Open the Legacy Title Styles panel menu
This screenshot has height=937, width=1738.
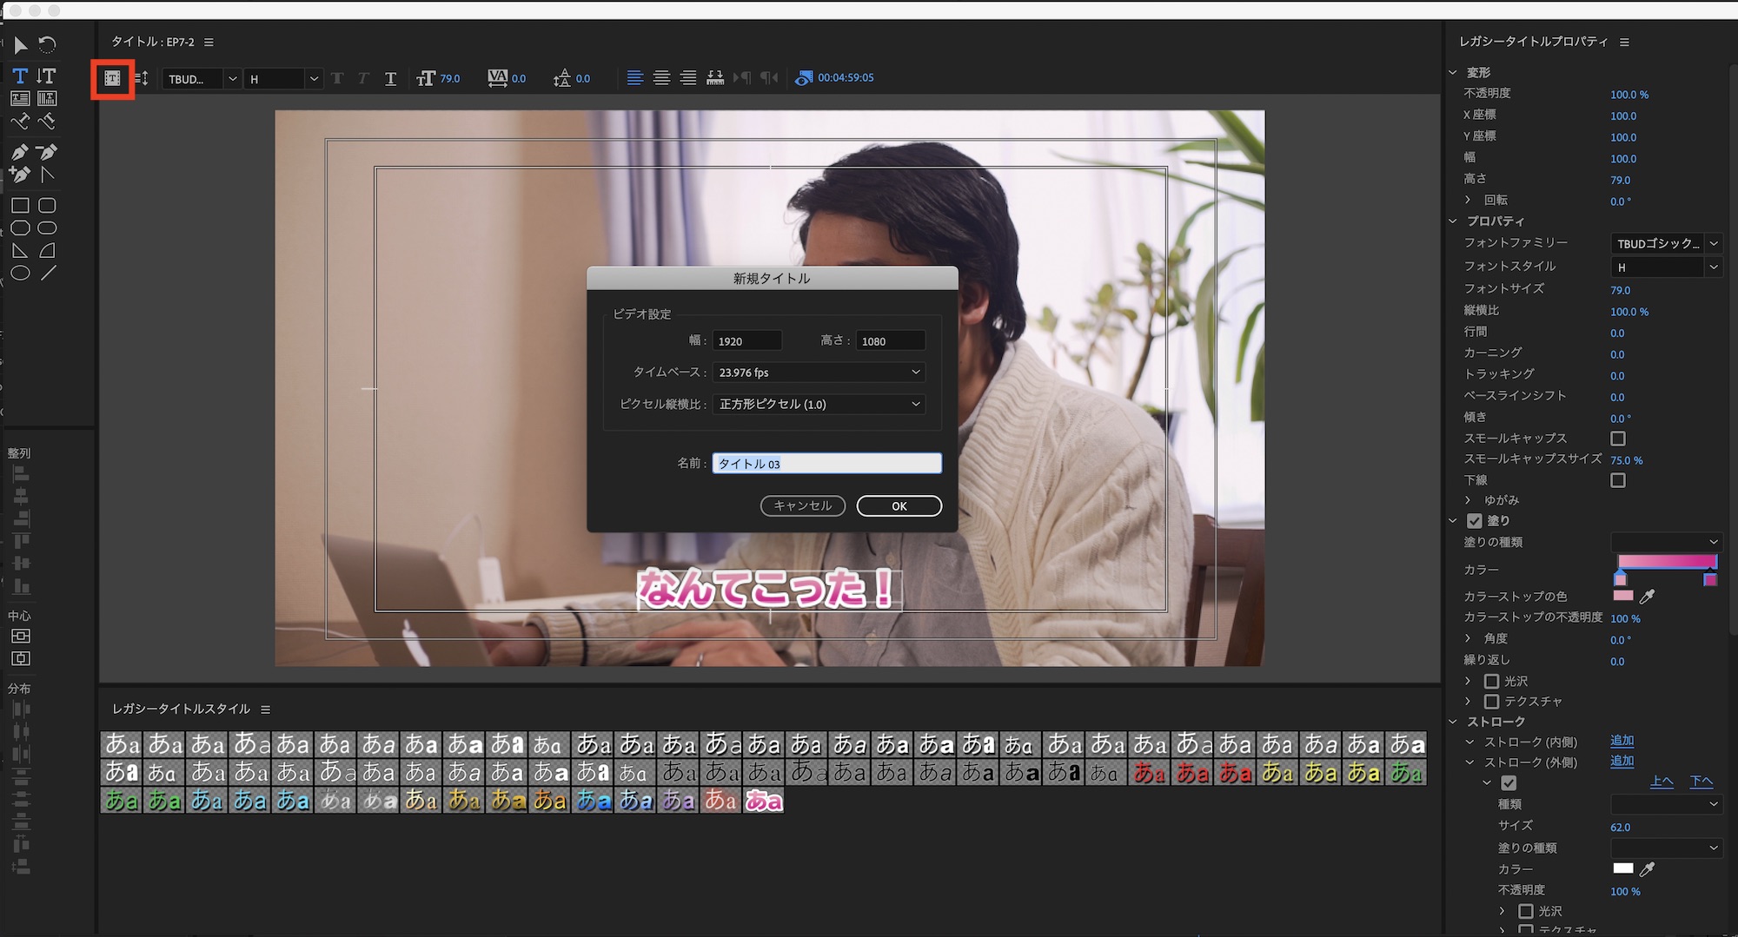click(x=266, y=709)
